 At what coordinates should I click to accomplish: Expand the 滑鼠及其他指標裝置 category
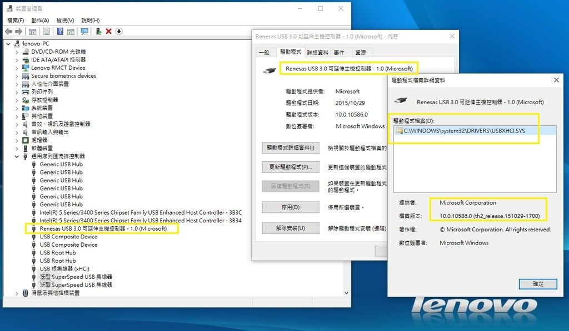pyautogui.click(x=17, y=293)
